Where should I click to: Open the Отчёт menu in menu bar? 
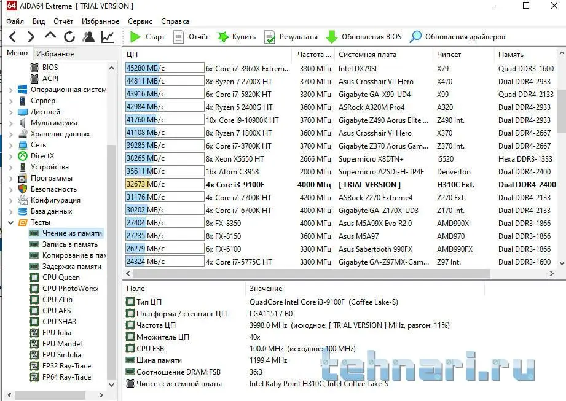point(63,21)
